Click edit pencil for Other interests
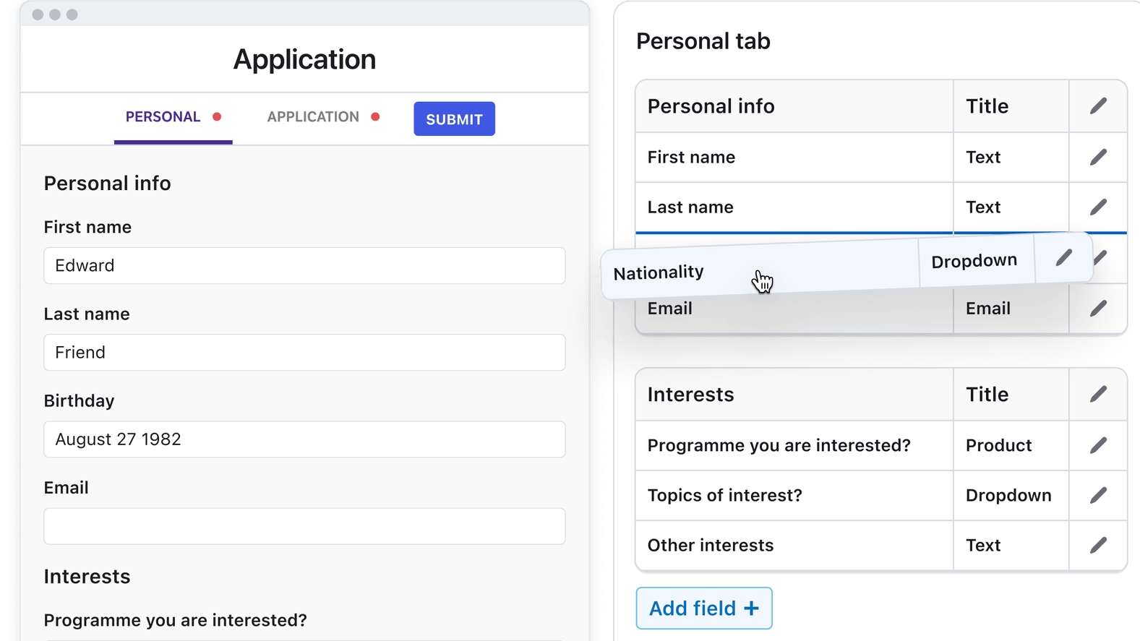This screenshot has height=641, width=1140. [x=1098, y=545]
